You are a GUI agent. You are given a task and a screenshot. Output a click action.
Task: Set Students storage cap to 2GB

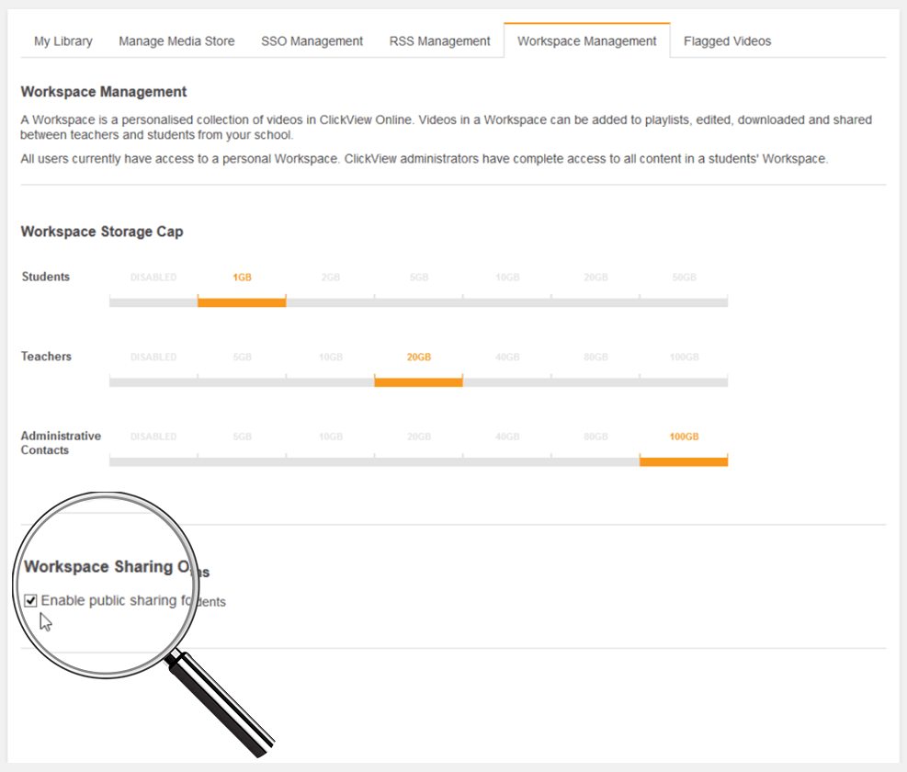coord(330,301)
